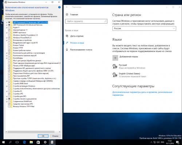This screenshot has height=145, width=182.
Task: Uncheck the Internet Explorer 11 checkbox
Action: pos(9,30)
